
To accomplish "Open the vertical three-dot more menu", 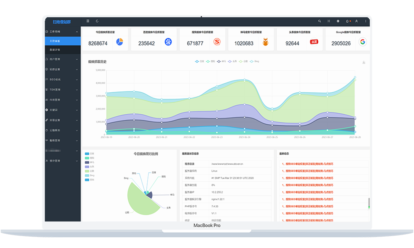I will pos(366,21).
